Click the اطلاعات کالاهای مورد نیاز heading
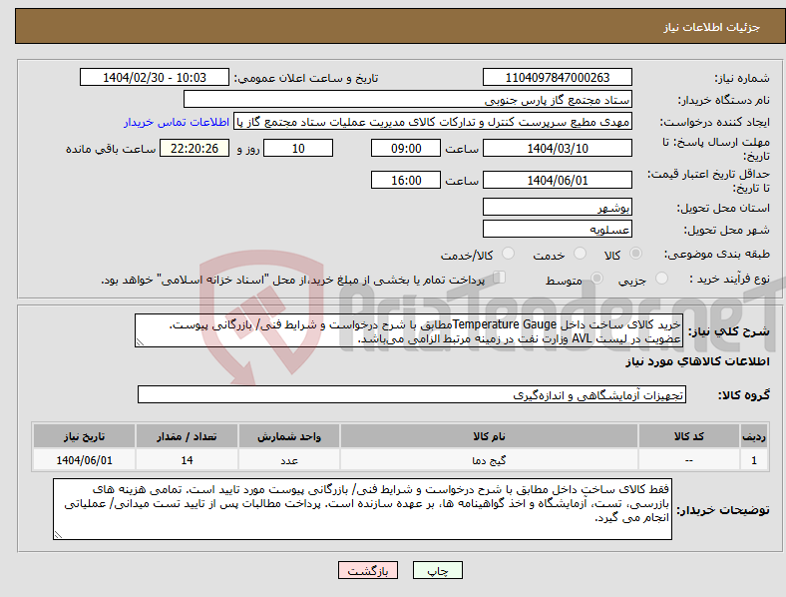The height and width of the screenshot is (597, 786). (x=697, y=361)
